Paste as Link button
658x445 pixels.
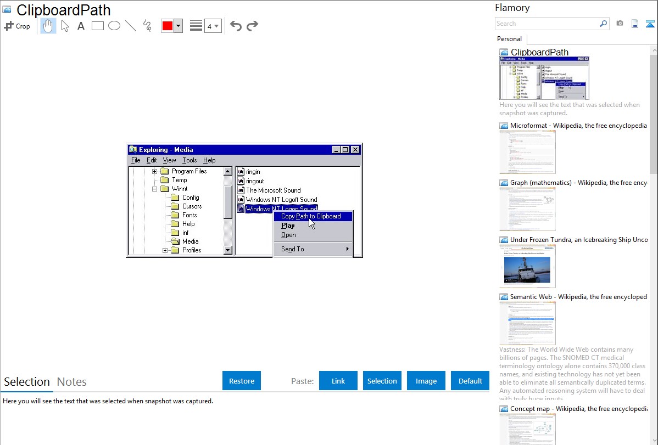coord(338,381)
